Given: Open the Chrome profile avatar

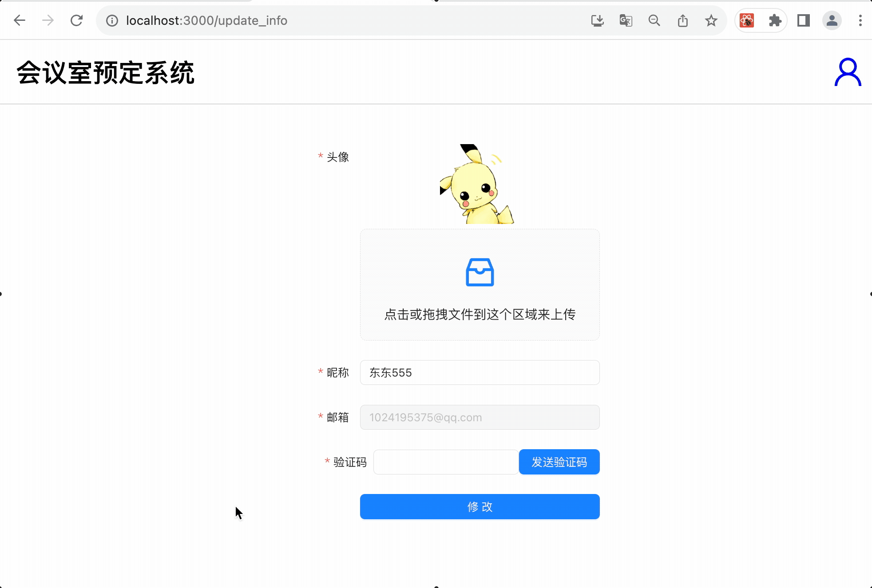Looking at the screenshot, I should (832, 20).
